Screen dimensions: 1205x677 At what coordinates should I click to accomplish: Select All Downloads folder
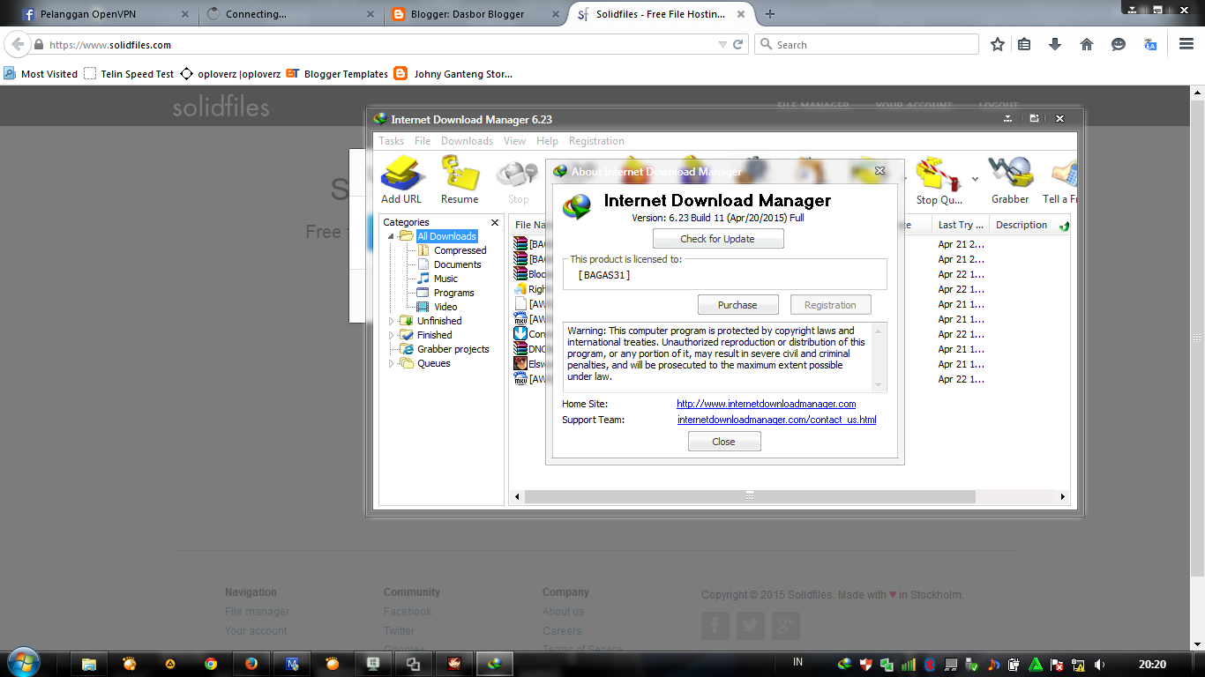pyautogui.click(x=446, y=236)
